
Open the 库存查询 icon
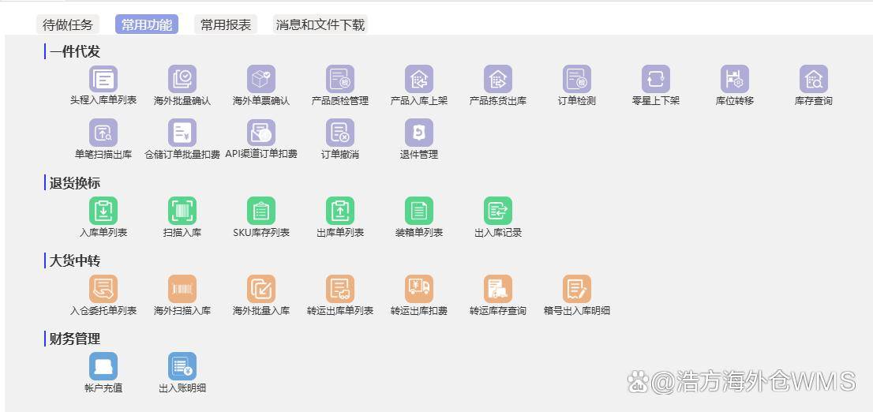pyautogui.click(x=814, y=79)
